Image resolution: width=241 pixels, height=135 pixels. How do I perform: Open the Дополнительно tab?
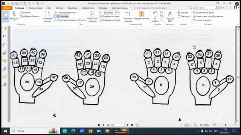click(120, 8)
